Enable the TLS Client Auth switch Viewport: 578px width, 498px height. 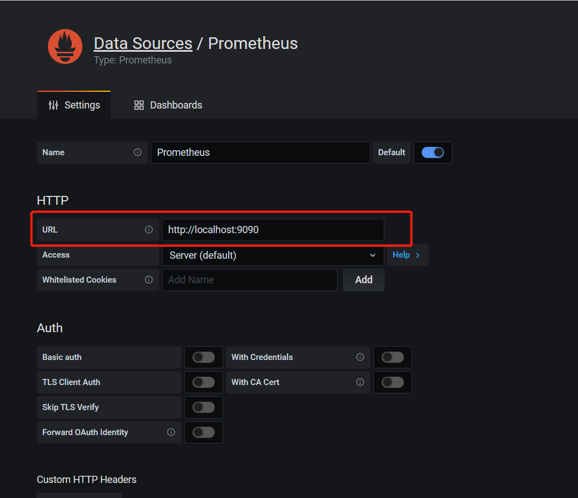pos(203,382)
